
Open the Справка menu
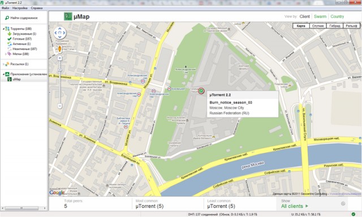37,8
